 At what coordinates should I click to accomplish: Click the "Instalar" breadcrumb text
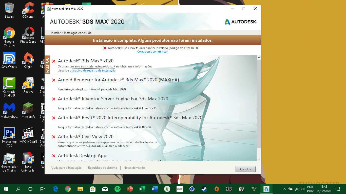tap(56, 33)
